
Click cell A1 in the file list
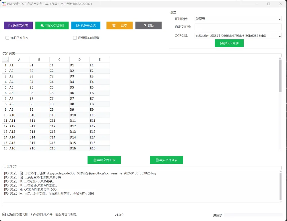19,65
